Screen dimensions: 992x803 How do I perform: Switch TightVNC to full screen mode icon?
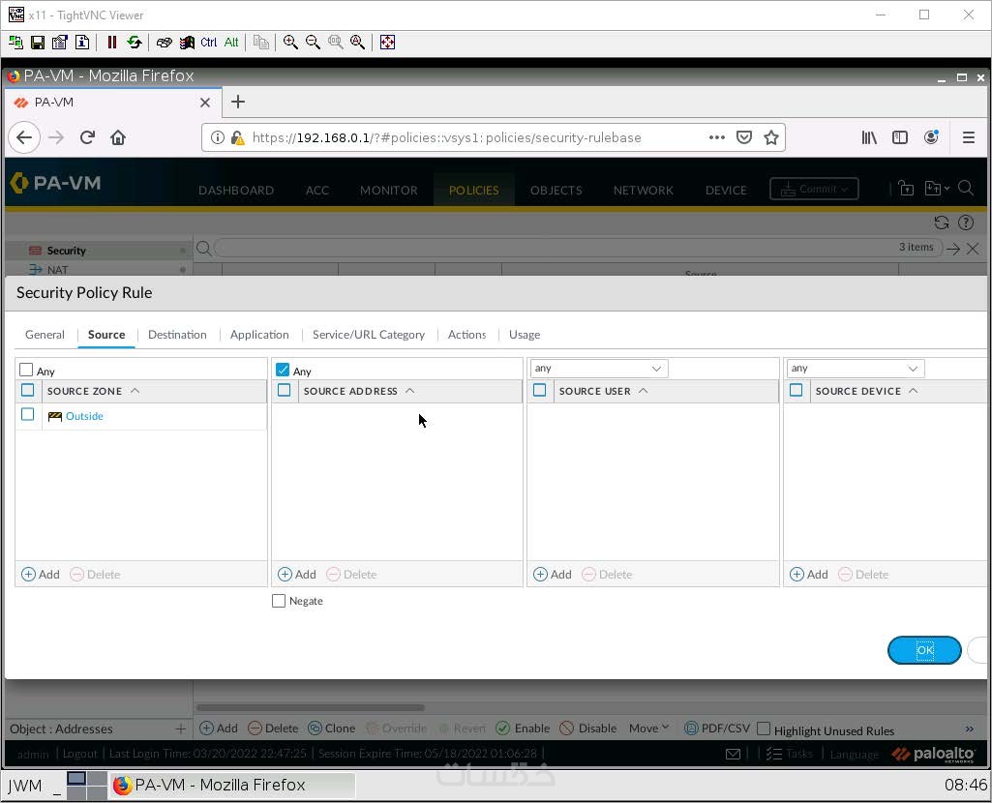point(387,43)
